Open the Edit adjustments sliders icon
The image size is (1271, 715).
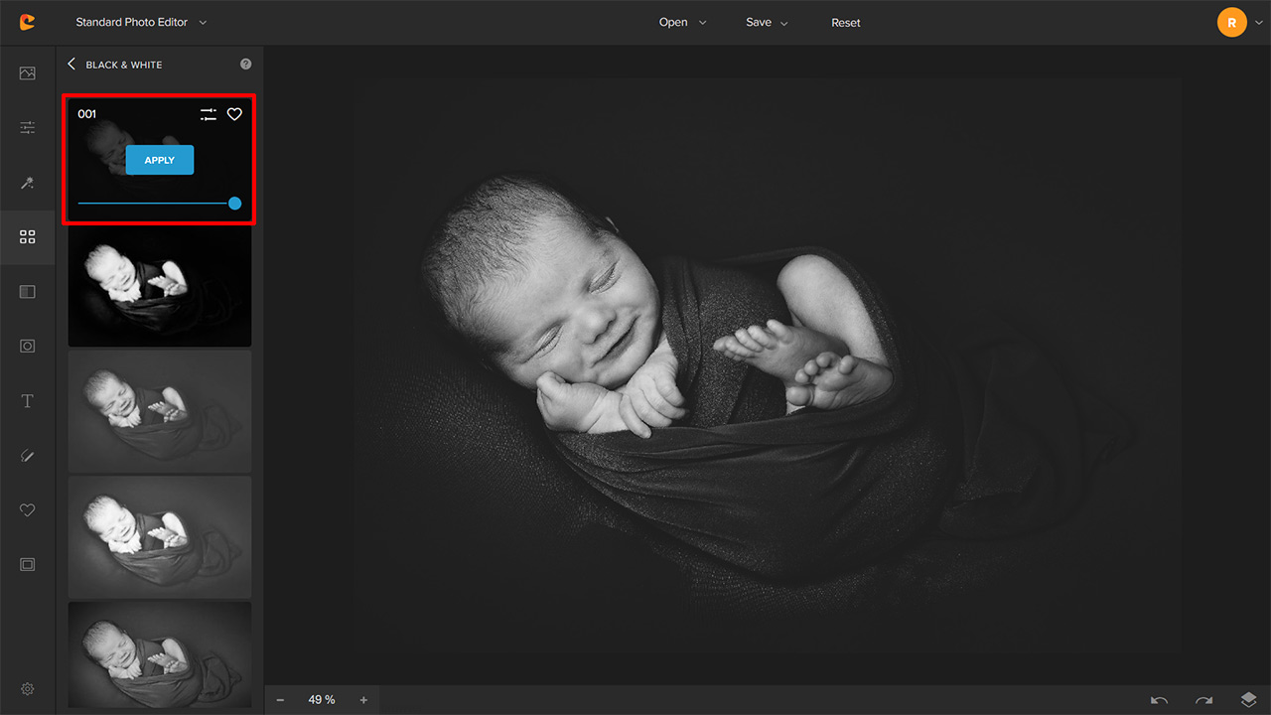[27, 127]
